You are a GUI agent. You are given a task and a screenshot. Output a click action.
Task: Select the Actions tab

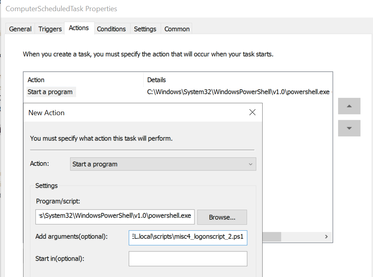click(79, 28)
